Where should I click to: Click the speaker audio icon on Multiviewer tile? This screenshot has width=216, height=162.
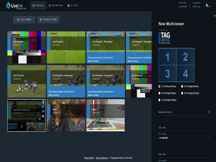[43, 116]
